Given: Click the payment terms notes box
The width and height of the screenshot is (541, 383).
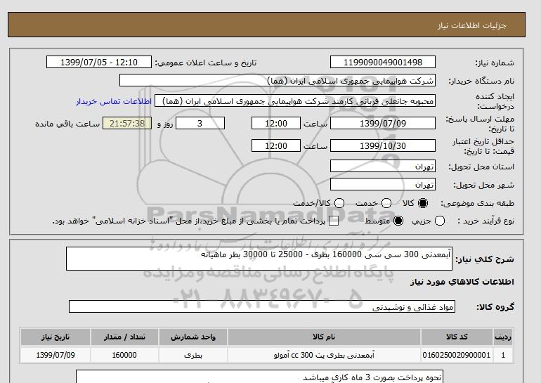Looking at the screenshot, I should [259, 377].
